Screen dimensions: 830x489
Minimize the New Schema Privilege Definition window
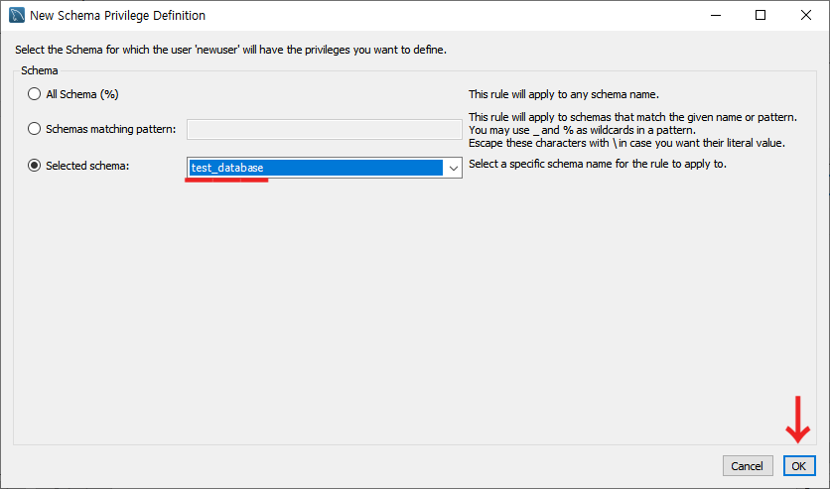coord(716,15)
